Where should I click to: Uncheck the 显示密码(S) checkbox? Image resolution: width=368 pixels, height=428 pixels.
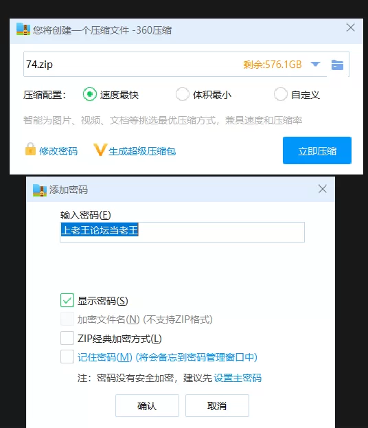pos(67,300)
